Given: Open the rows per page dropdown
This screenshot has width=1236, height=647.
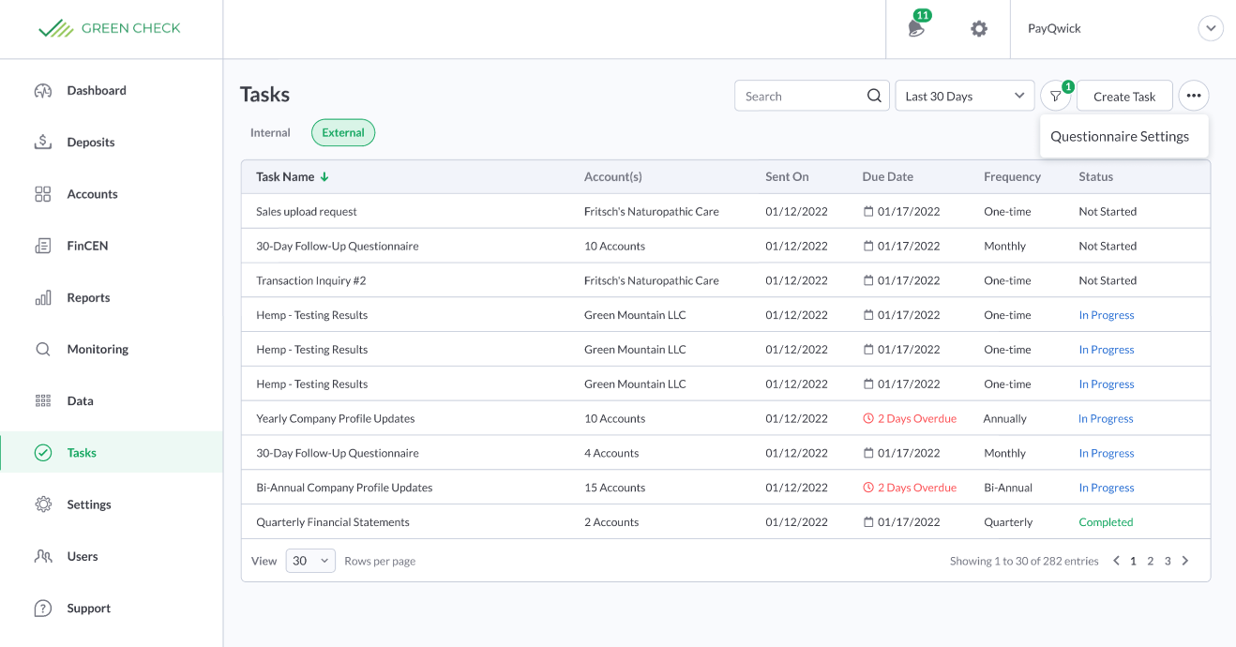Looking at the screenshot, I should coord(310,560).
